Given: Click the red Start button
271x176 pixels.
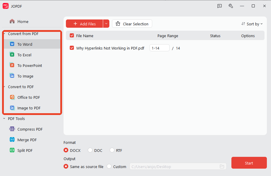Looking at the screenshot, I should coord(249,163).
